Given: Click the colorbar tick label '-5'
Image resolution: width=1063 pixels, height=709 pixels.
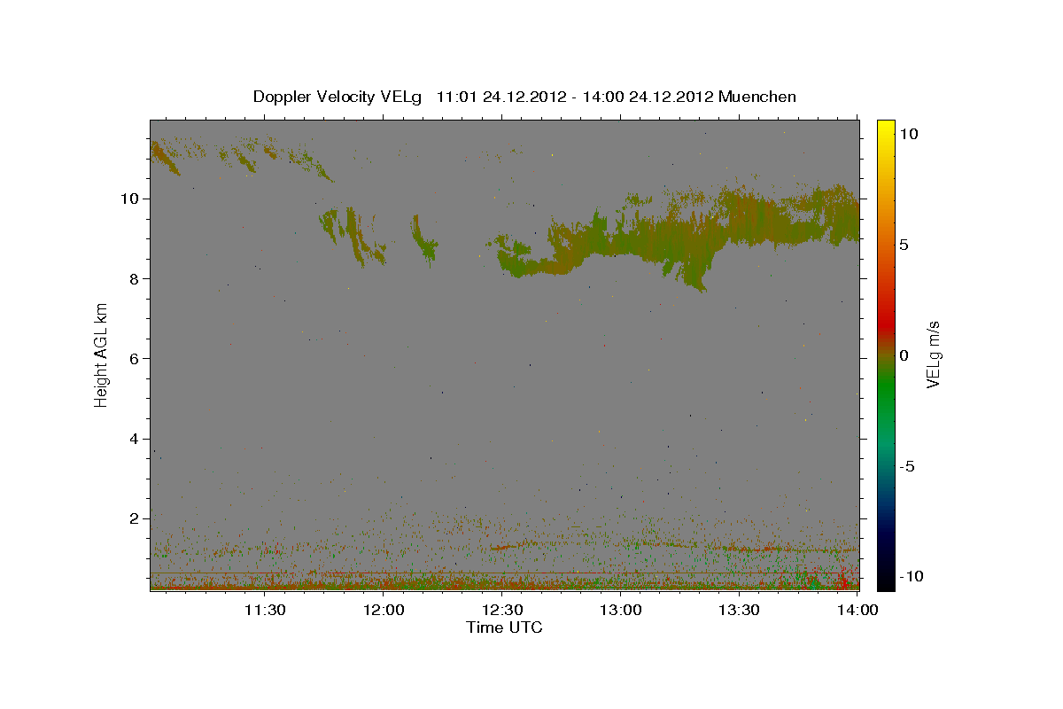Looking at the screenshot, I should point(906,466).
